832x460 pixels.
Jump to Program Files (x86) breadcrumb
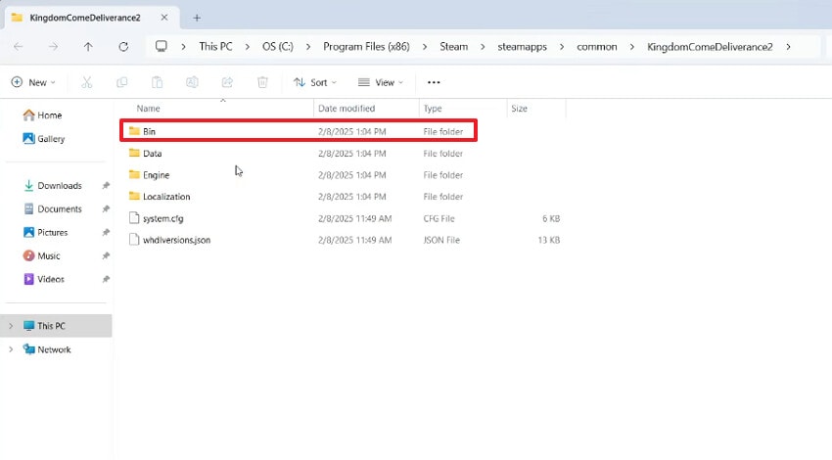point(366,47)
